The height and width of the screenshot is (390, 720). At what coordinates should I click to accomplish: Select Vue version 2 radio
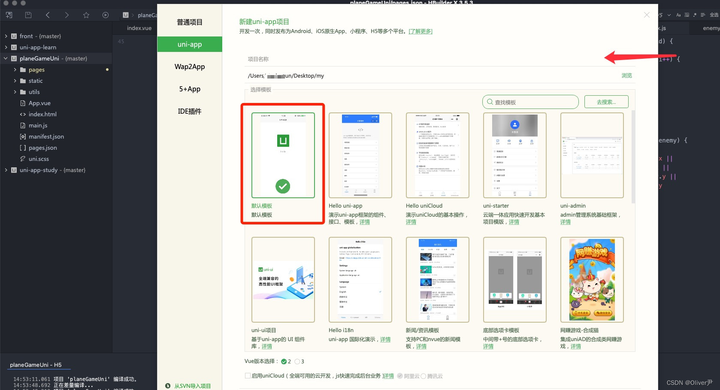coord(284,361)
